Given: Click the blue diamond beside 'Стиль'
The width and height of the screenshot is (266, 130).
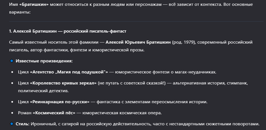Looking at the screenshot, I should coord(12,124).
